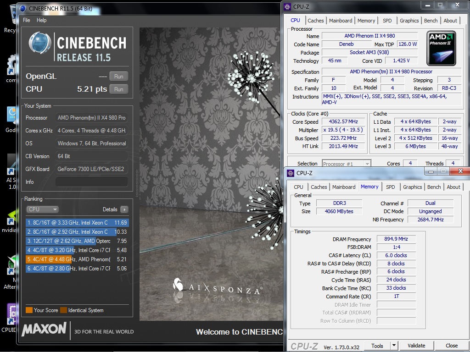The height and width of the screenshot is (352, 470).
Task: Select Graphics tab in lower CPU-Z window
Action: (412, 187)
